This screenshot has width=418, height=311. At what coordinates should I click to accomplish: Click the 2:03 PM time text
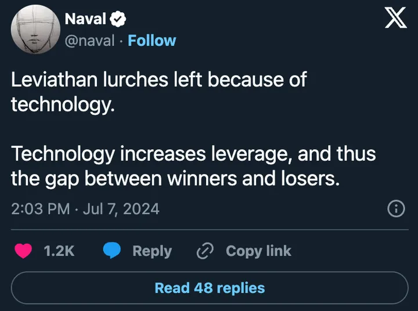click(x=40, y=208)
